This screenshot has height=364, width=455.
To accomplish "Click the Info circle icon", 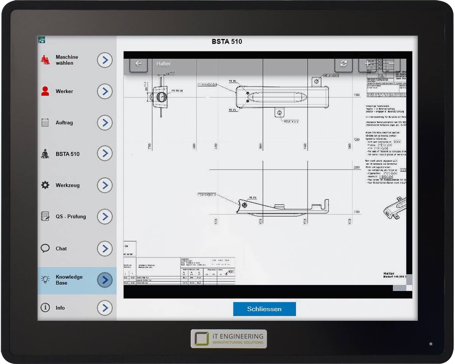I will tap(45, 308).
